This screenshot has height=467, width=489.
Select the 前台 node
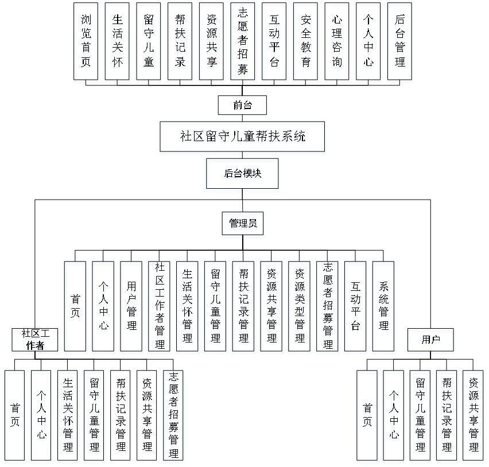pos(242,105)
